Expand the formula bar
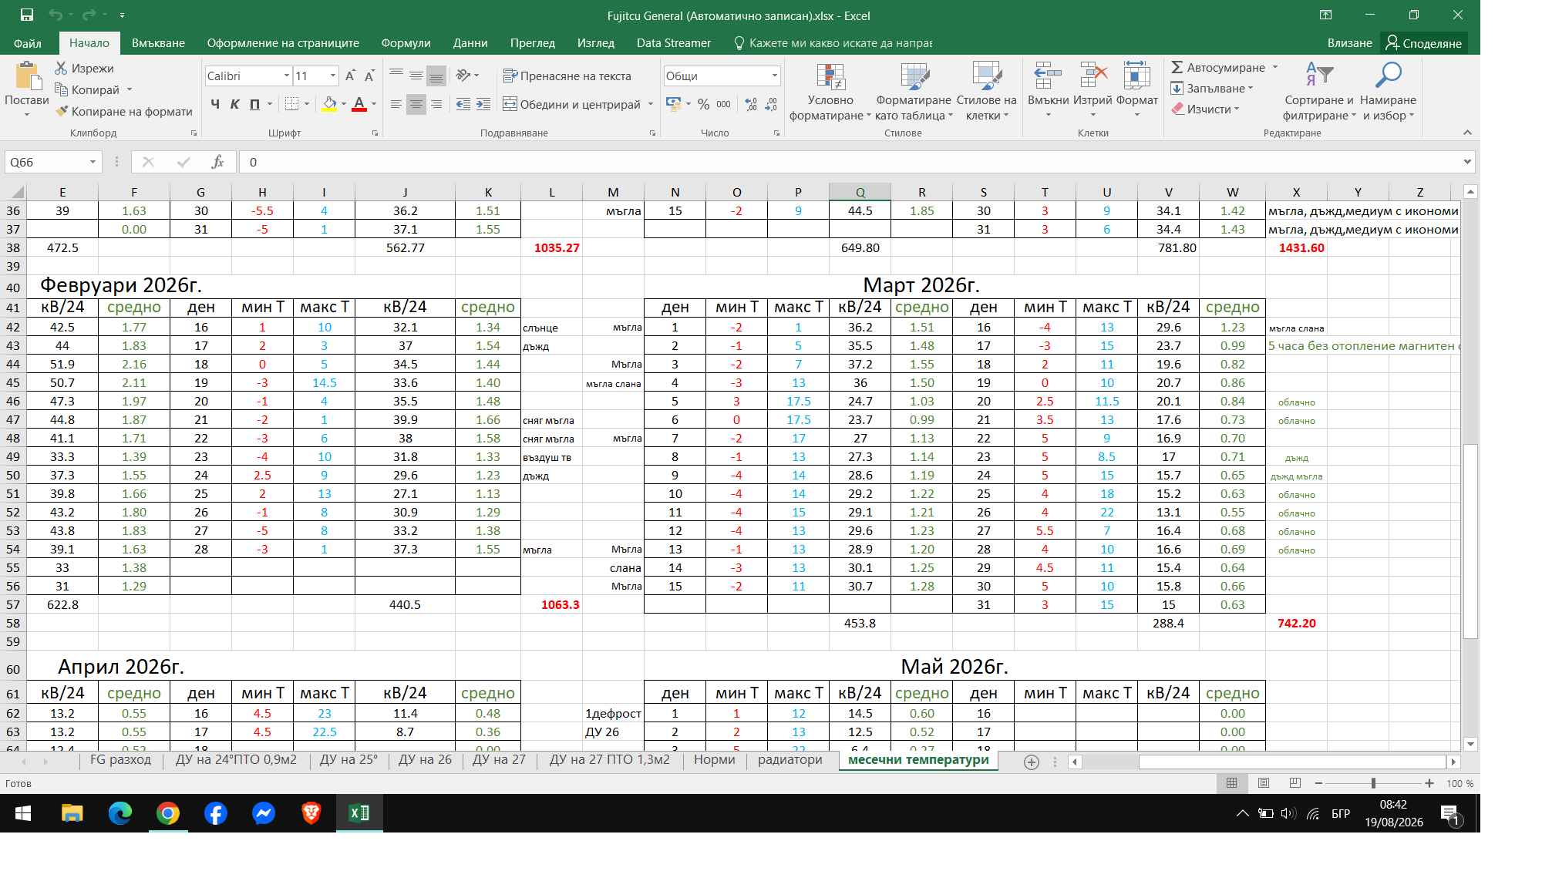Viewport: 1542px width, 888px height. pos(1466,162)
